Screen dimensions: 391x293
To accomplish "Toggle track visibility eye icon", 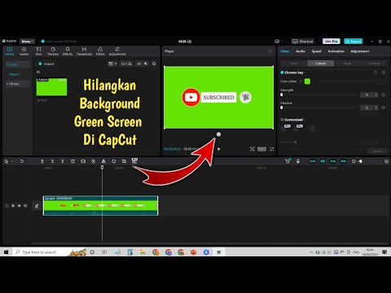I will tap(19, 206).
